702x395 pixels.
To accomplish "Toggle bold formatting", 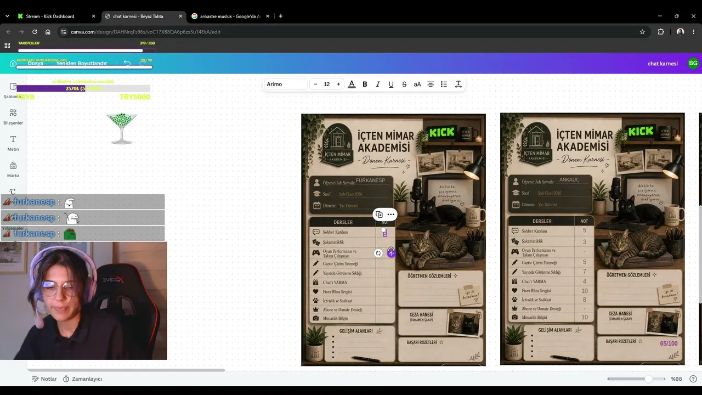I will coord(365,84).
